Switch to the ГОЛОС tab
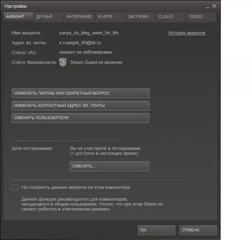 pos(201,17)
